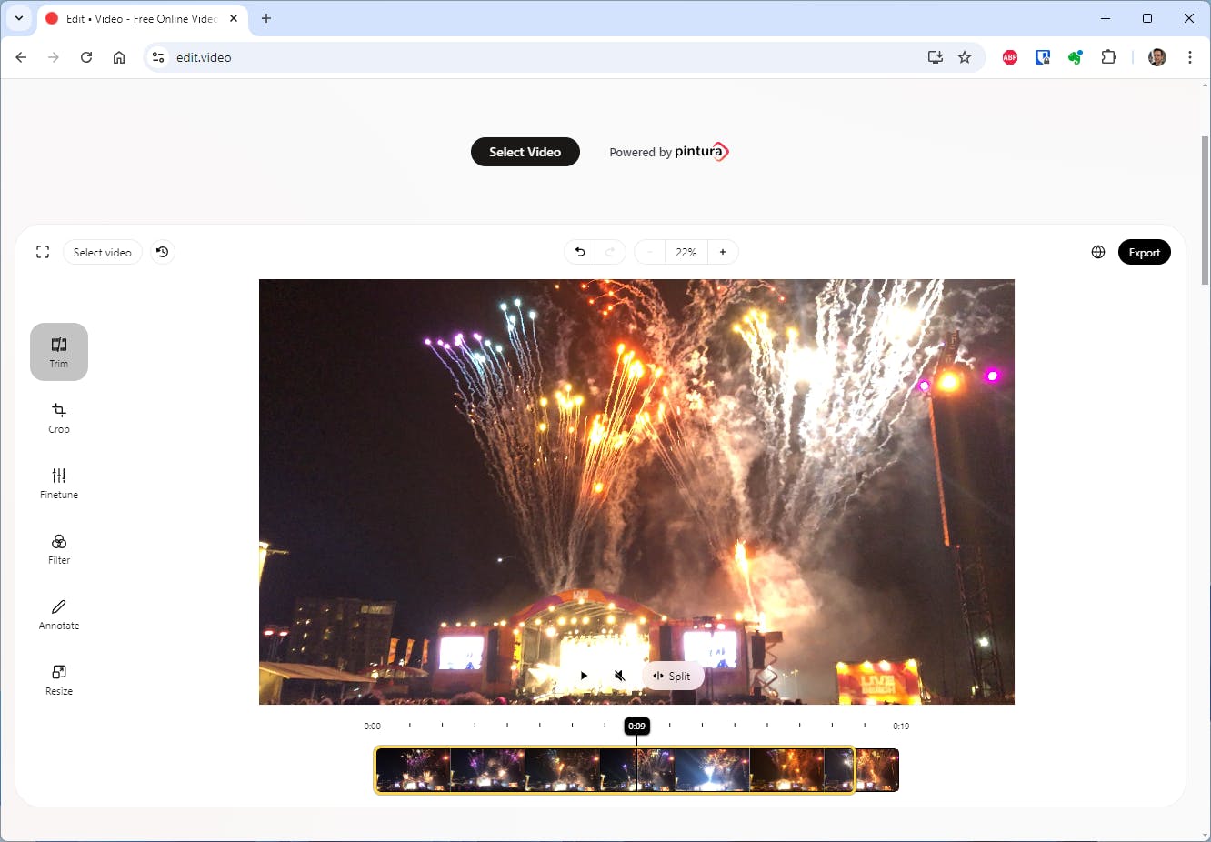Screen dimensions: 1211x842
Task: Close the Edit Video tab
Action: coord(234,18)
